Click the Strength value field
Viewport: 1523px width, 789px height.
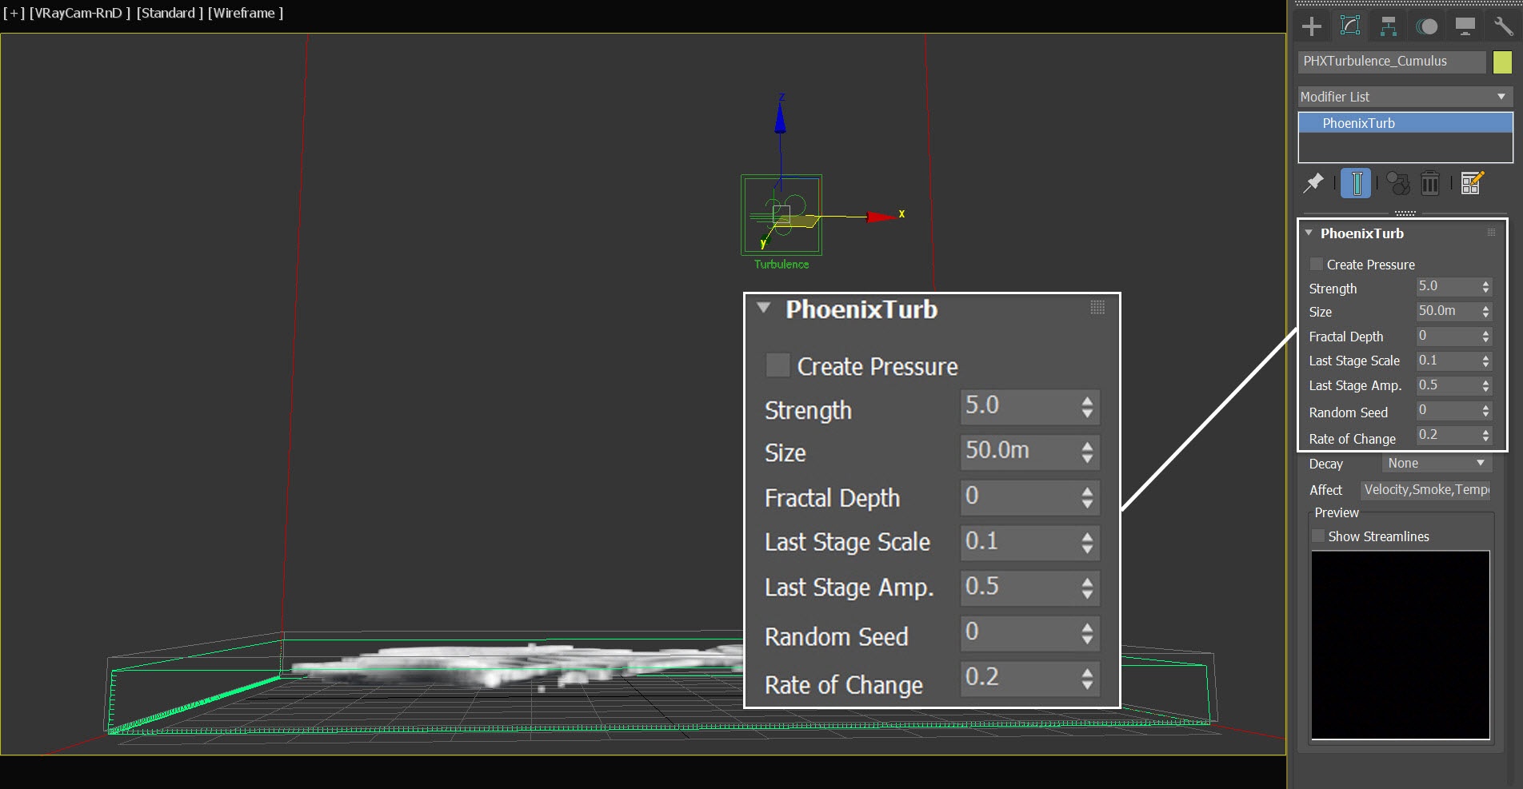1447,286
